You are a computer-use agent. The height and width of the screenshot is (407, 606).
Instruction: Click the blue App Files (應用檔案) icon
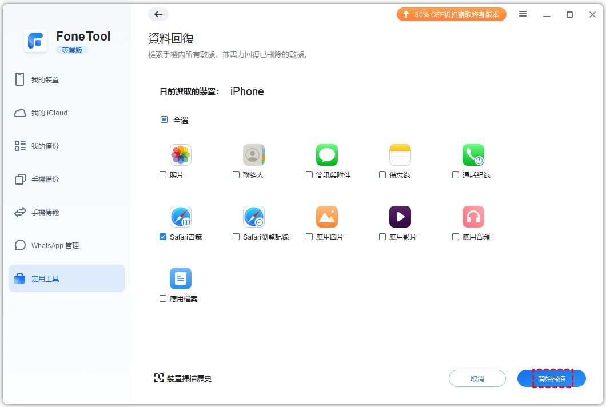[x=180, y=278]
